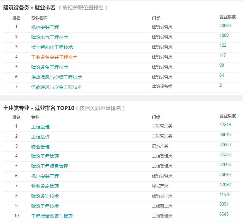Click the index value 64
This screenshot has height=223, width=243.
[222, 75]
